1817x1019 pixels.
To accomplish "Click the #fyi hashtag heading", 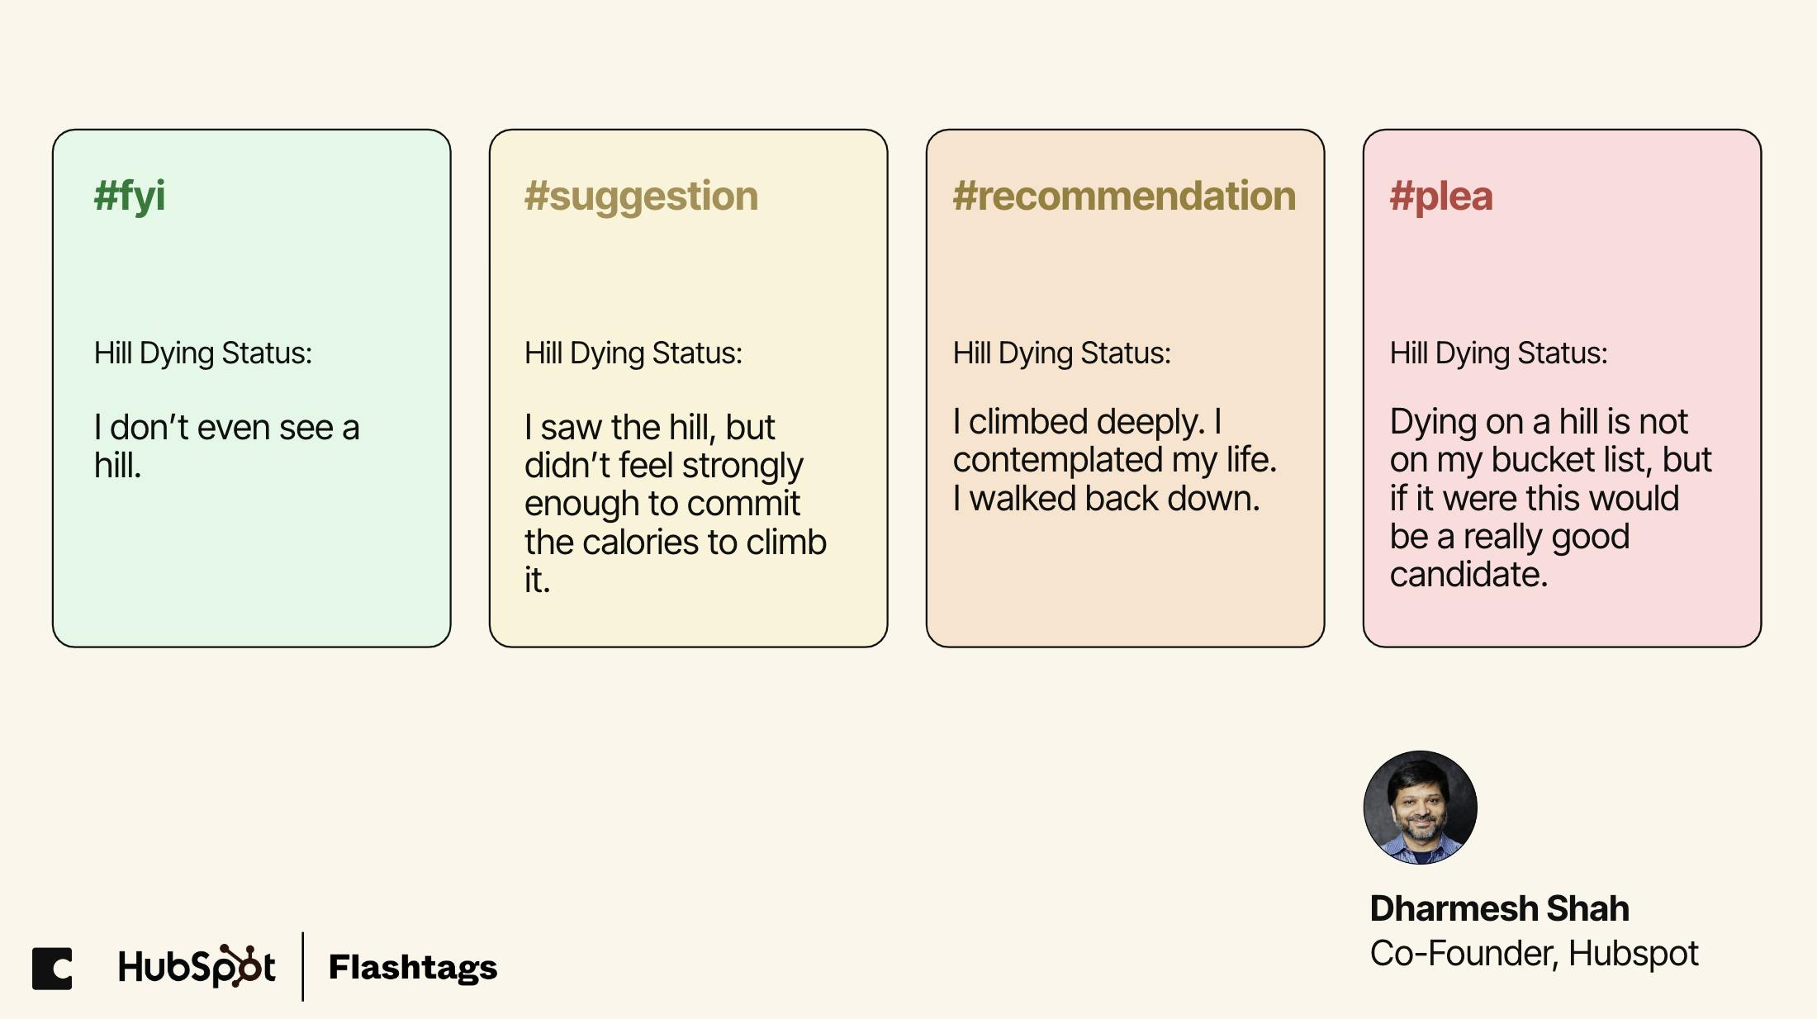I will click(x=130, y=197).
